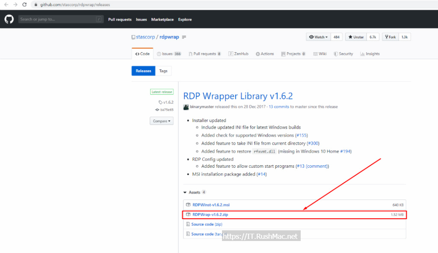Click the tag icon next to v1.6.2

160,102
